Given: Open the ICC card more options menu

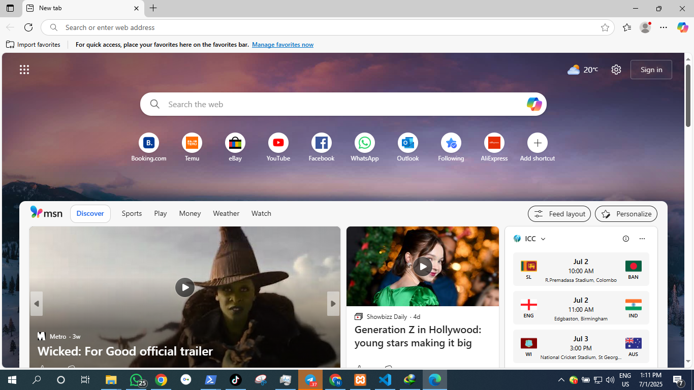Looking at the screenshot, I should [642, 239].
